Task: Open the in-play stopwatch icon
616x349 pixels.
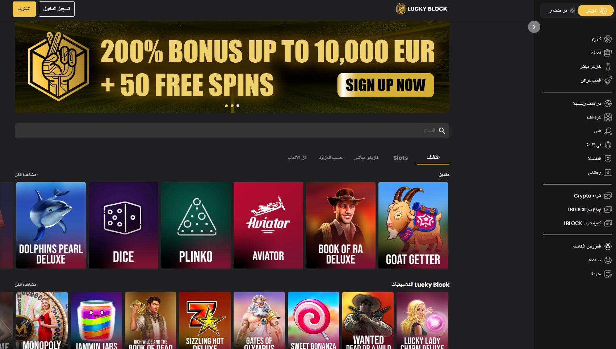Action: pos(608,145)
